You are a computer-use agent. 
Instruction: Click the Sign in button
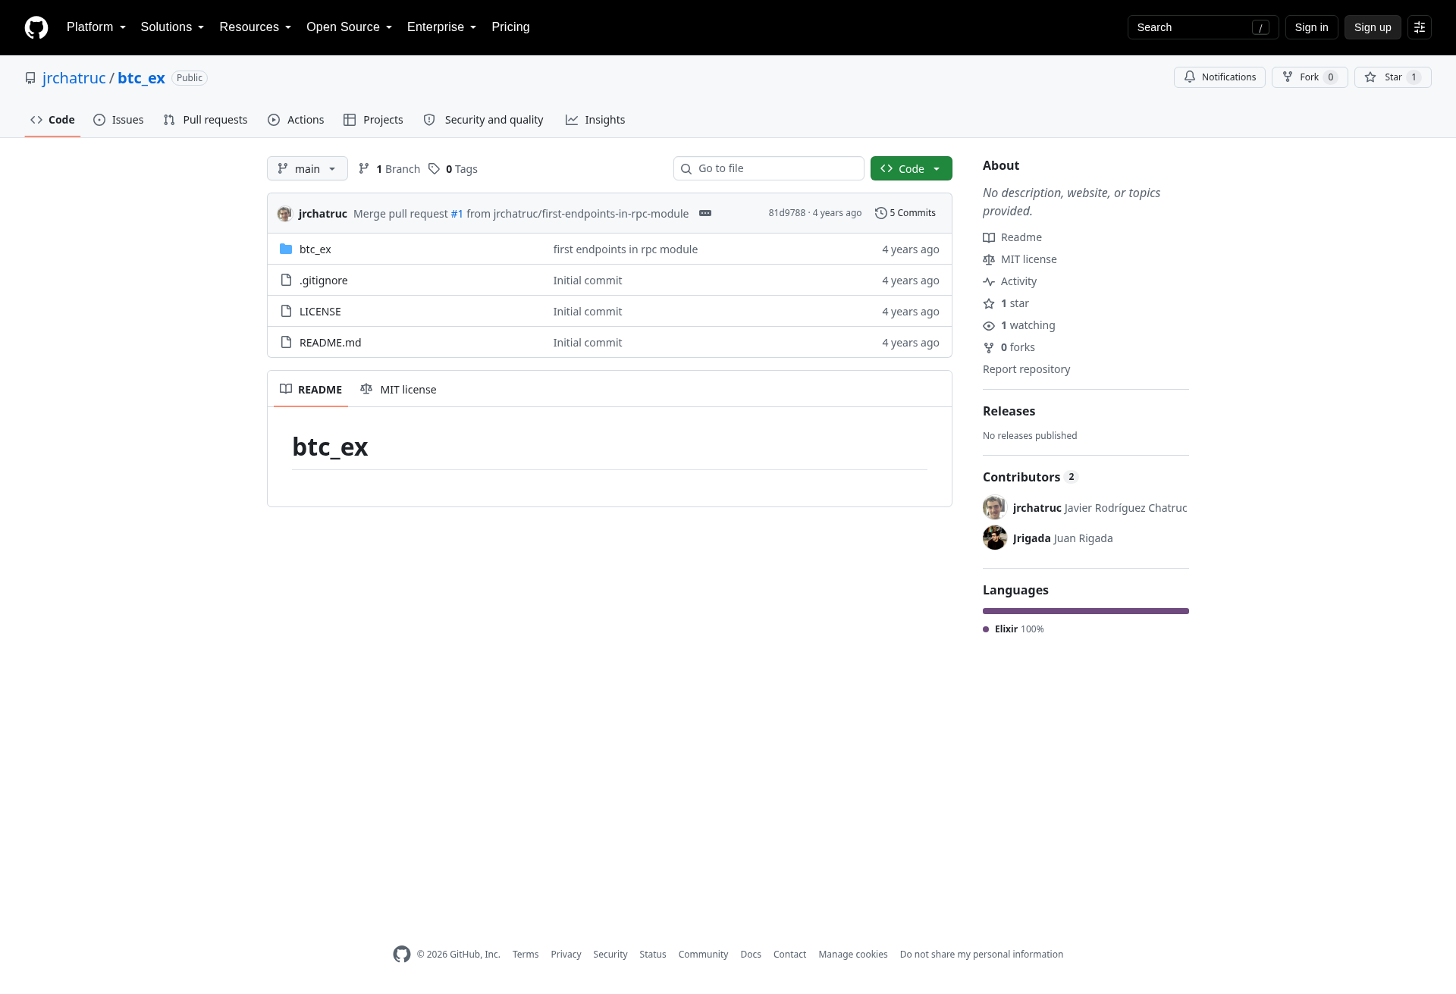(1312, 27)
